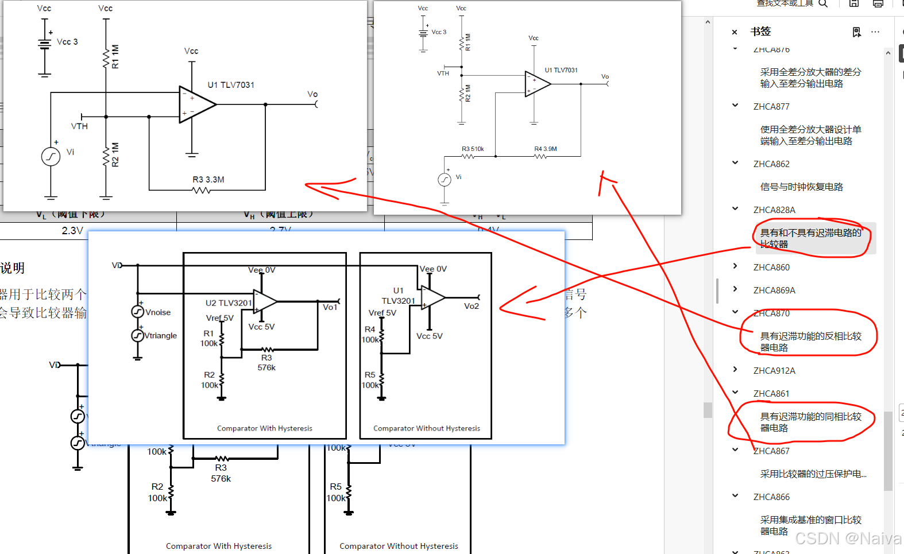Open bookmark 具有和不具有迟滞电路的比较器
904x554 pixels.
(810, 239)
